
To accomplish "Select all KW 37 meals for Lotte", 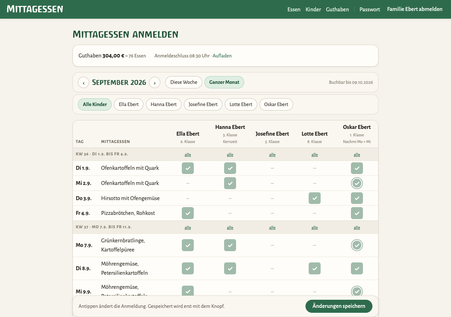I will click(x=315, y=228).
